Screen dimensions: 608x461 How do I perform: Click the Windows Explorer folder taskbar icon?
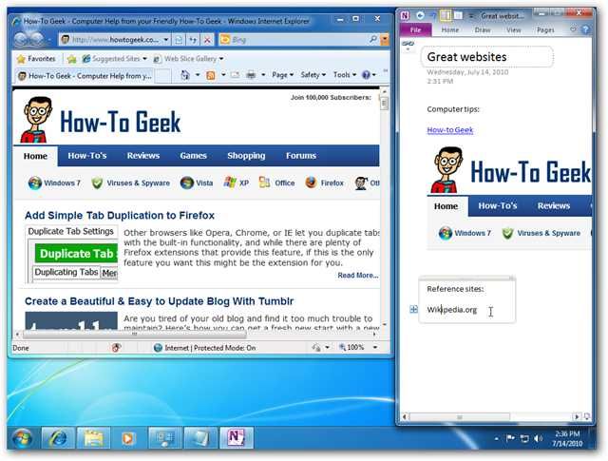pyautogui.click(x=93, y=438)
